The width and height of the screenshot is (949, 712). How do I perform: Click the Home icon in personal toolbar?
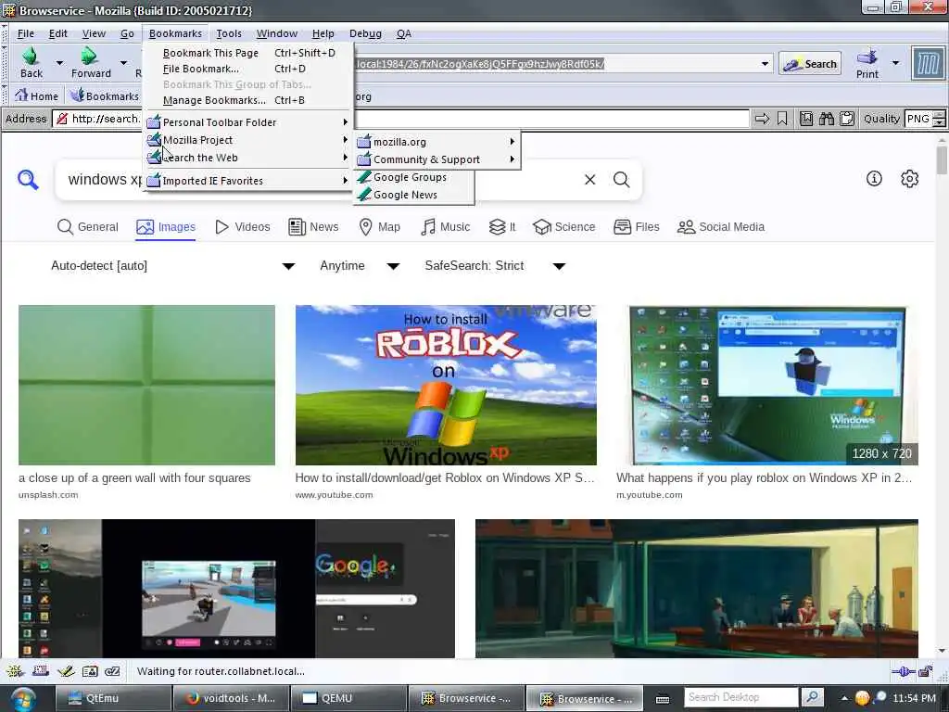pos(21,95)
